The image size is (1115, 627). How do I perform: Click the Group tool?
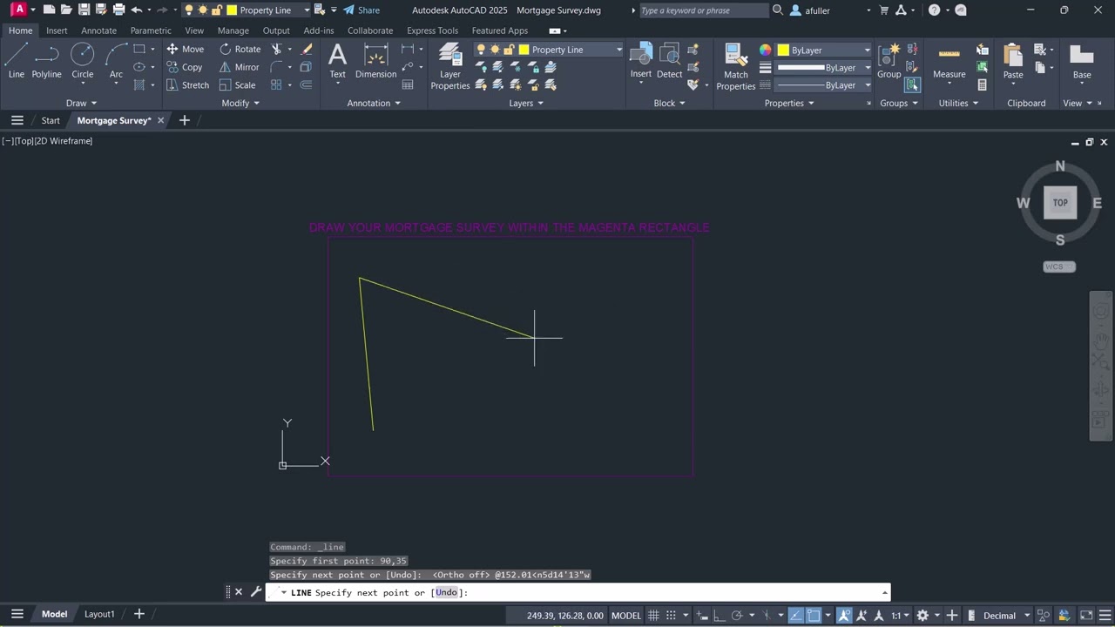(889, 61)
